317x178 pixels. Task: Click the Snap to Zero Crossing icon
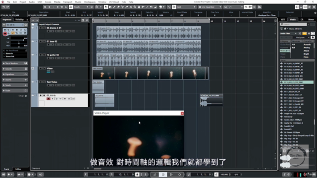coord(169,7)
